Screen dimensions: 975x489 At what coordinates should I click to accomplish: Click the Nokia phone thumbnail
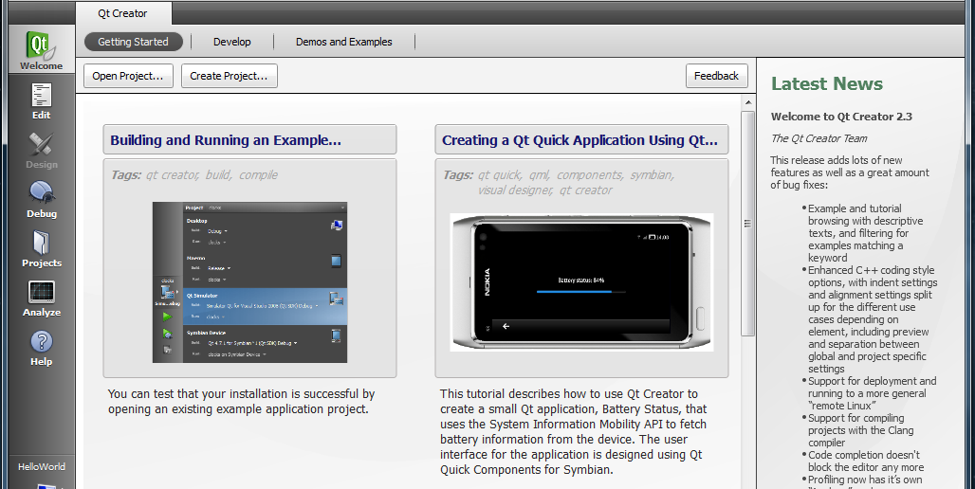pos(581,282)
